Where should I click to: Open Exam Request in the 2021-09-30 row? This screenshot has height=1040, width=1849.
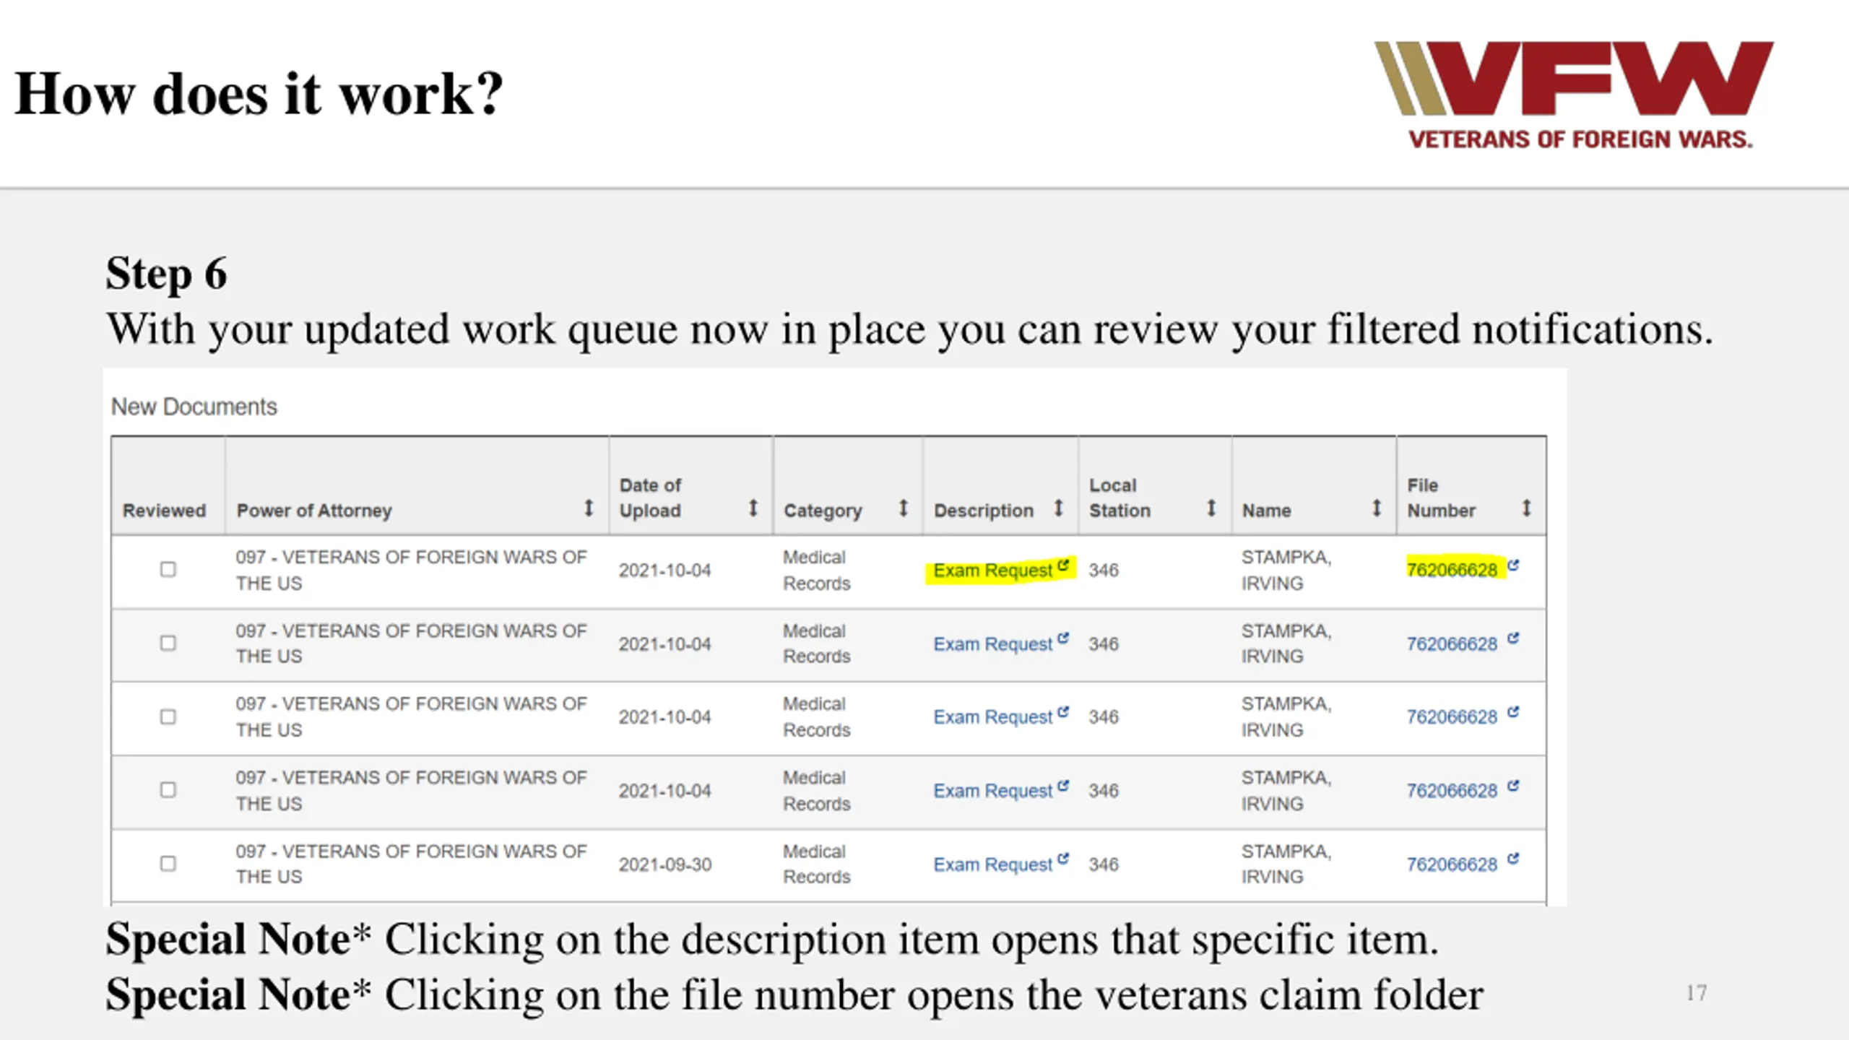pos(992,864)
